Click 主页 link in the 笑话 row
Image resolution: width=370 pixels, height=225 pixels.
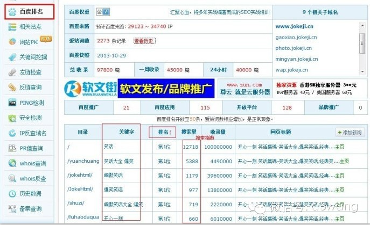pos(339,147)
